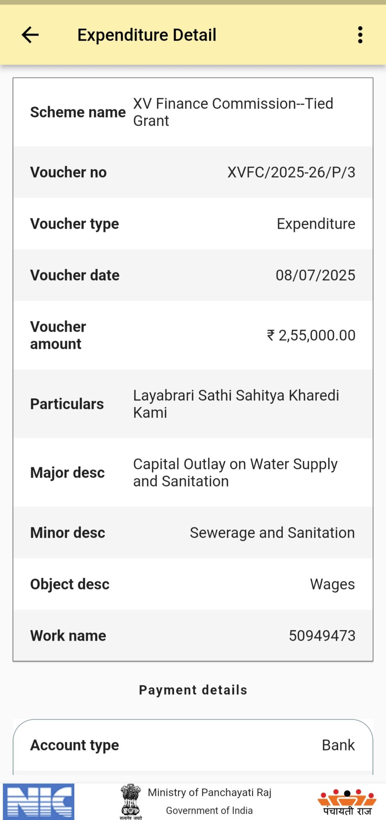
Task: Tap the voucher amount ₹ 2,55,000.00
Action: (311, 335)
